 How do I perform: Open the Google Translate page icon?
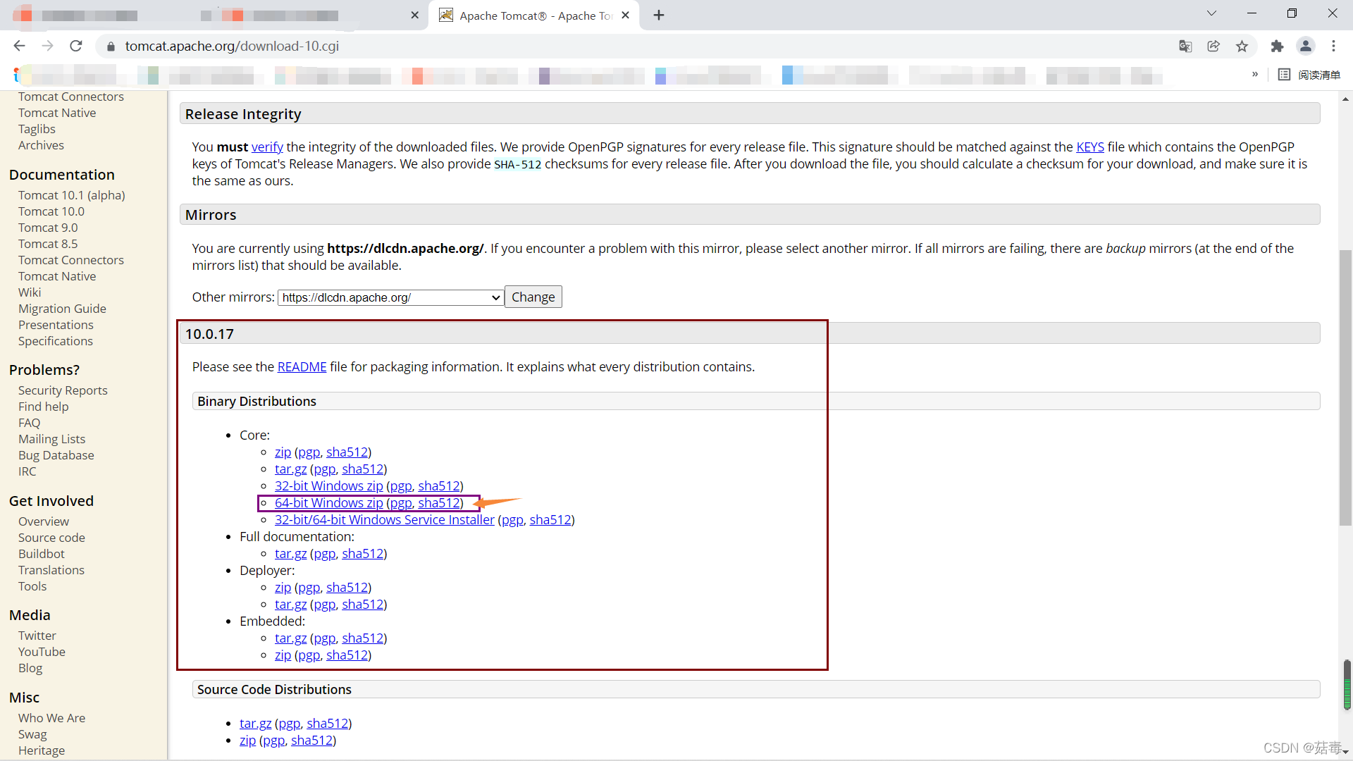tap(1185, 46)
